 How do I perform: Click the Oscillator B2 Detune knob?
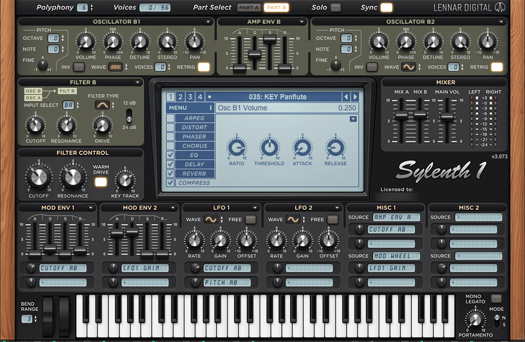pyautogui.click(x=433, y=42)
